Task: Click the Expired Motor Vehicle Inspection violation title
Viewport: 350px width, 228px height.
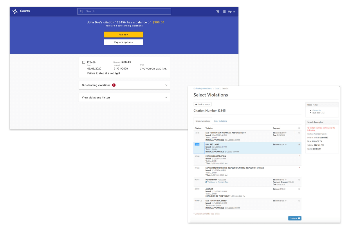Action: (234, 168)
